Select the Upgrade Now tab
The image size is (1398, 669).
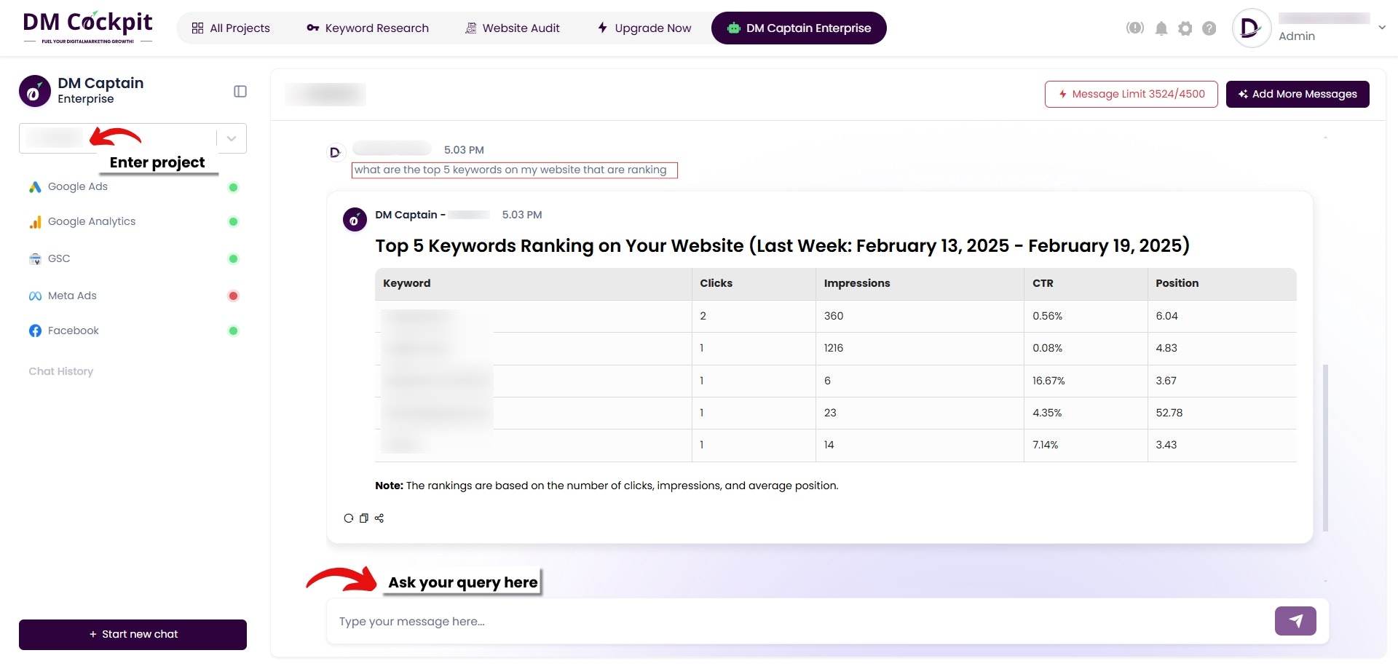[644, 28]
